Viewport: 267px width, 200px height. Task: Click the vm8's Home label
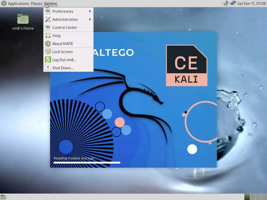(x=23, y=28)
